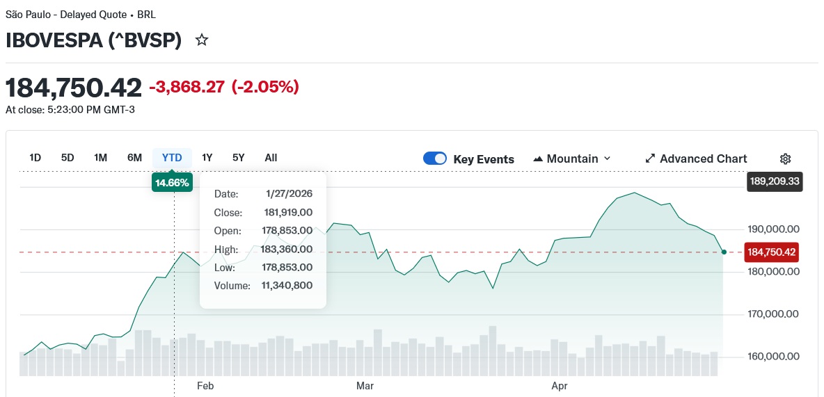The width and height of the screenshot is (824, 397).
Task: Click the (-2.05%) percent change
Action: [265, 87]
